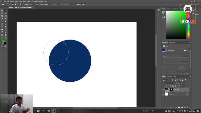Viewport: 201px width, 113px height.
Task: Switch to the Swatches tab
Action: pyautogui.click(x=169, y=9)
